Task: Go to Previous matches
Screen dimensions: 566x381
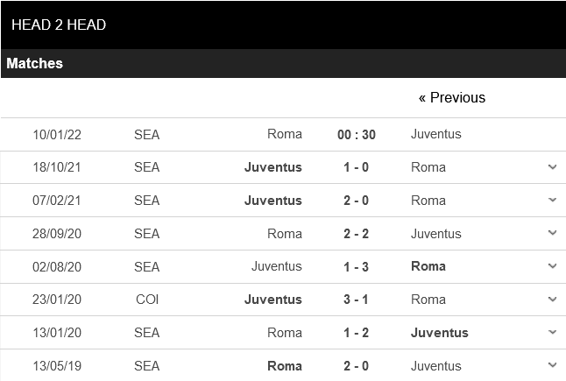Action: (x=451, y=97)
